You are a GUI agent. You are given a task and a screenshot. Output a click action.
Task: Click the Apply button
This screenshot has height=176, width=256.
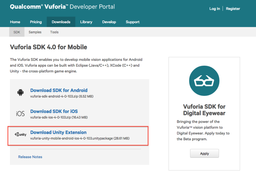click(x=204, y=153)
